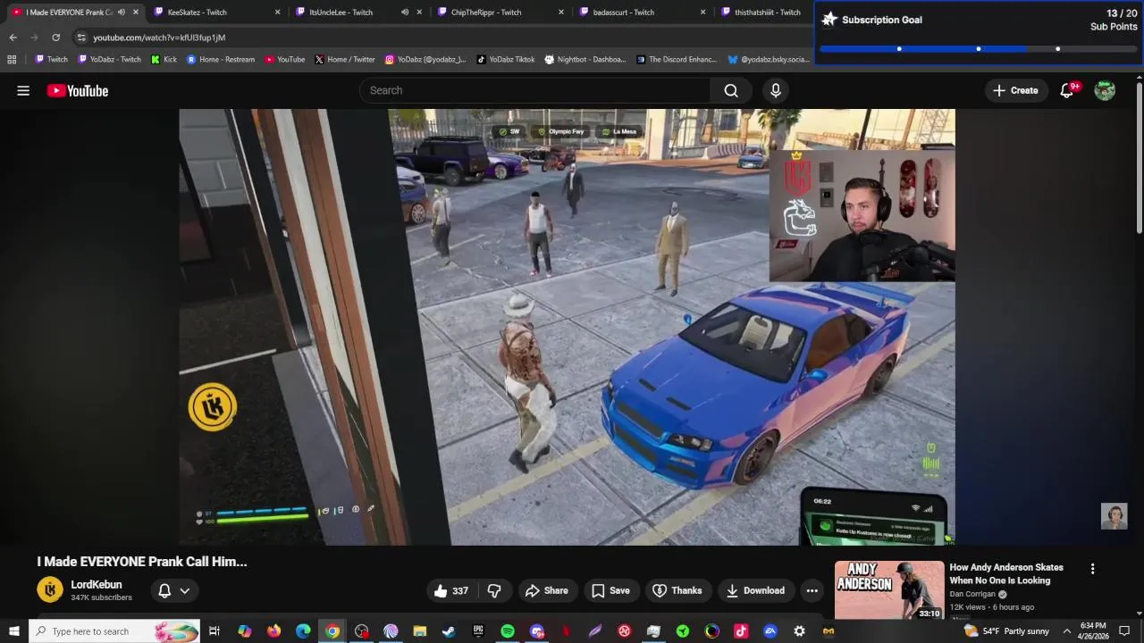Screen dimensions: 1144x643
Task: Click the Windows taskbar search box
Action: [x=114, y=631]
